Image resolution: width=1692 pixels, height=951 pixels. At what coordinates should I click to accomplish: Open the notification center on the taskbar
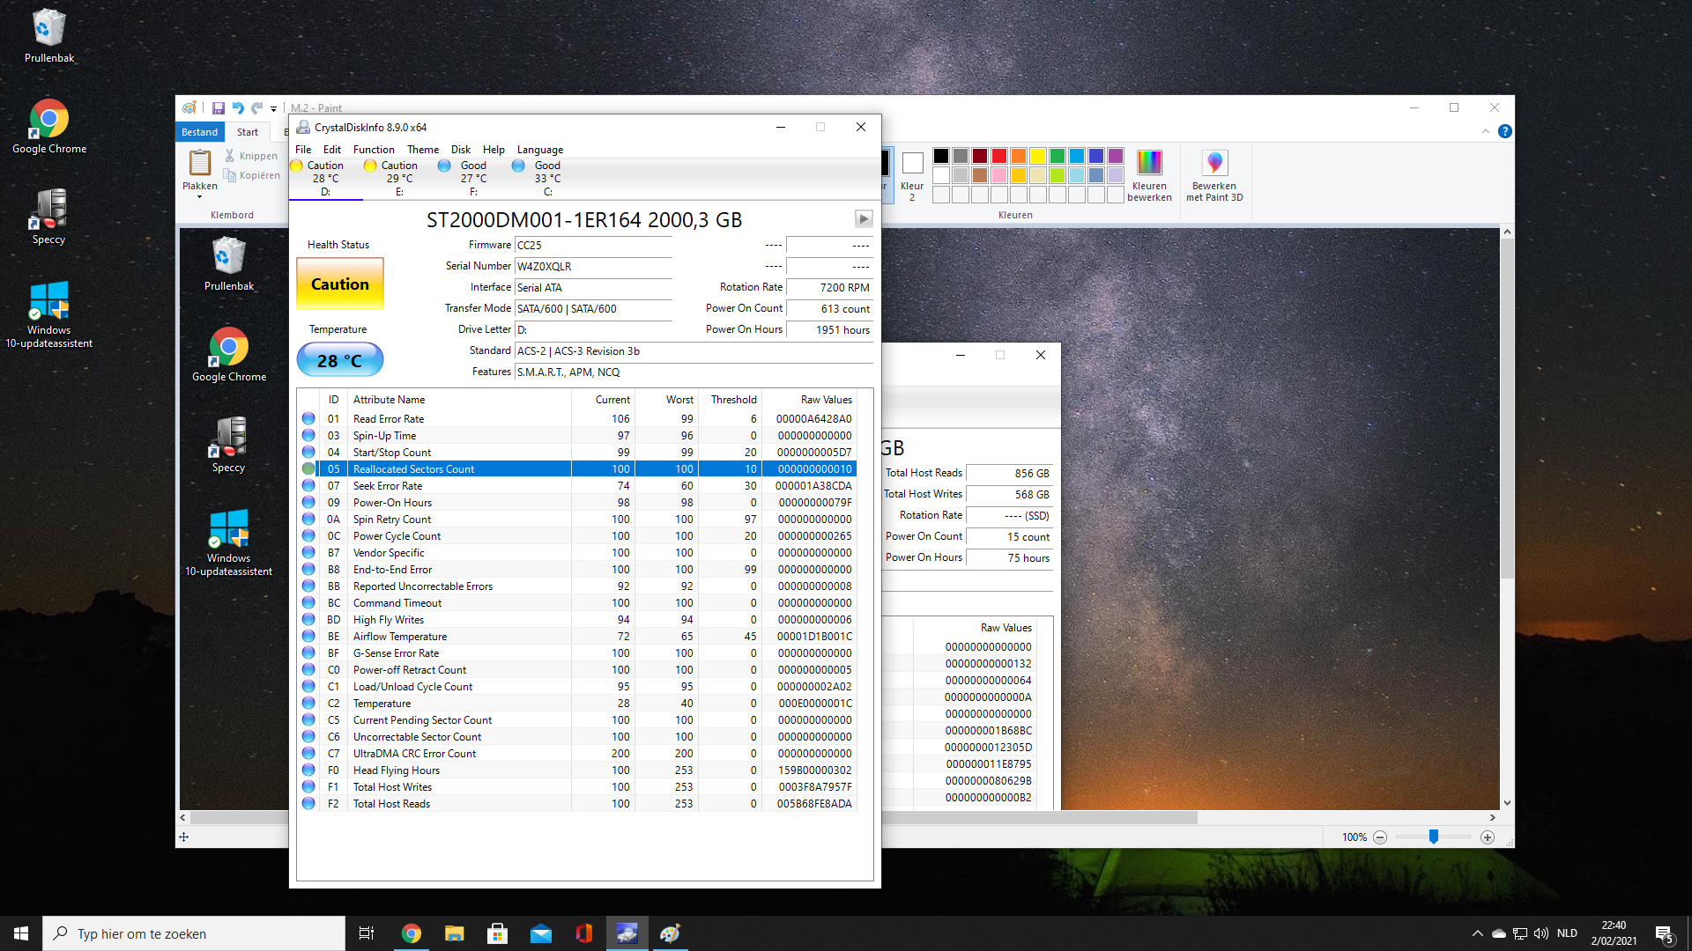pyautogui.click(x=1664, y=934)
